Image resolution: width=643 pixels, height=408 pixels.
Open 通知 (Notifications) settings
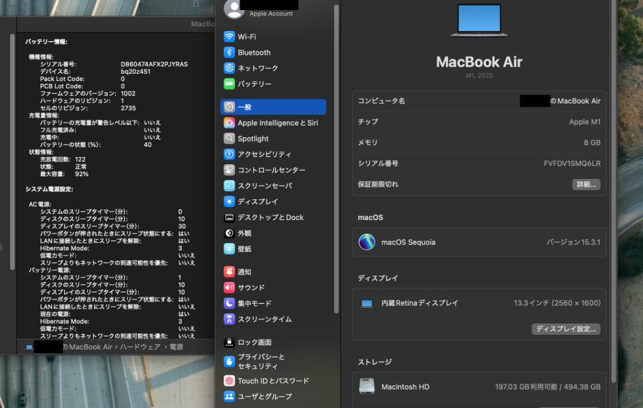point(244,271)
